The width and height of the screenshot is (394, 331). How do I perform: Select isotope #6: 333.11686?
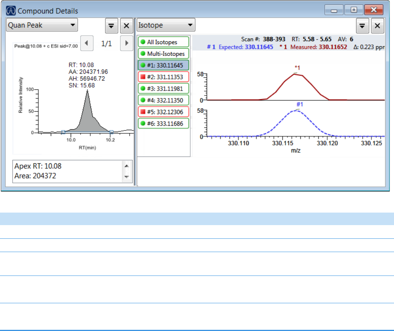[x=163, y=123]
